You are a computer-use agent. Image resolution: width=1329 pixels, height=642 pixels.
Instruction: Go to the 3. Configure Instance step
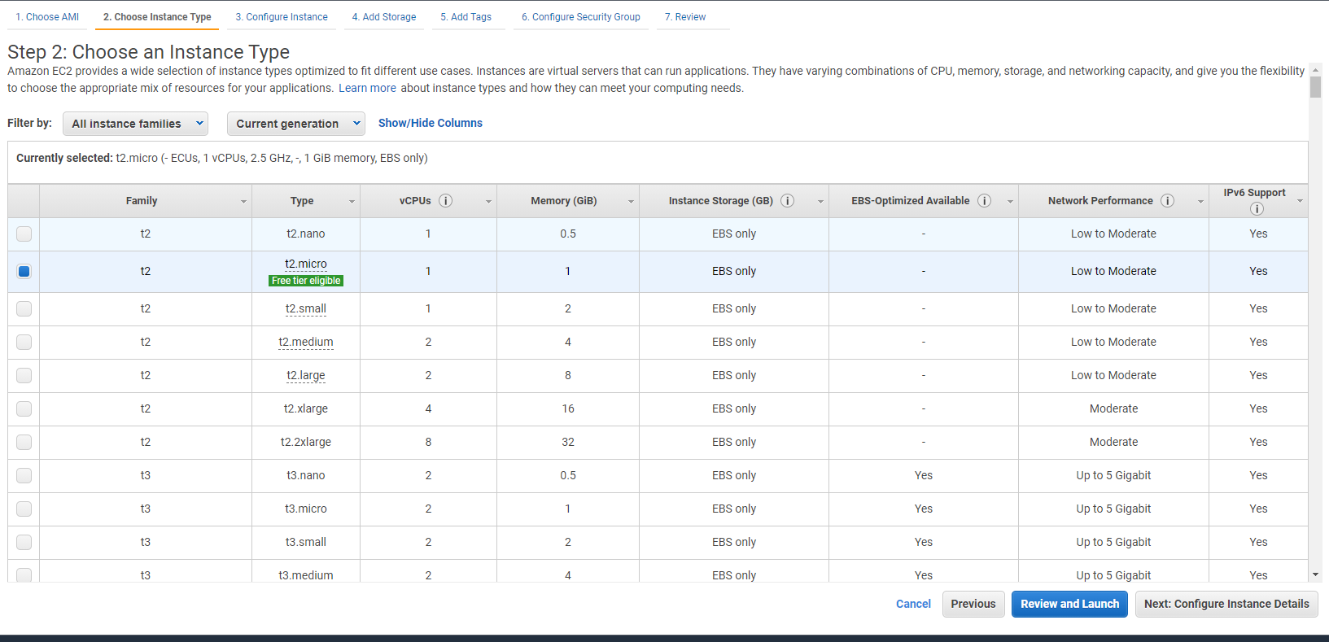tap(282, 17)
